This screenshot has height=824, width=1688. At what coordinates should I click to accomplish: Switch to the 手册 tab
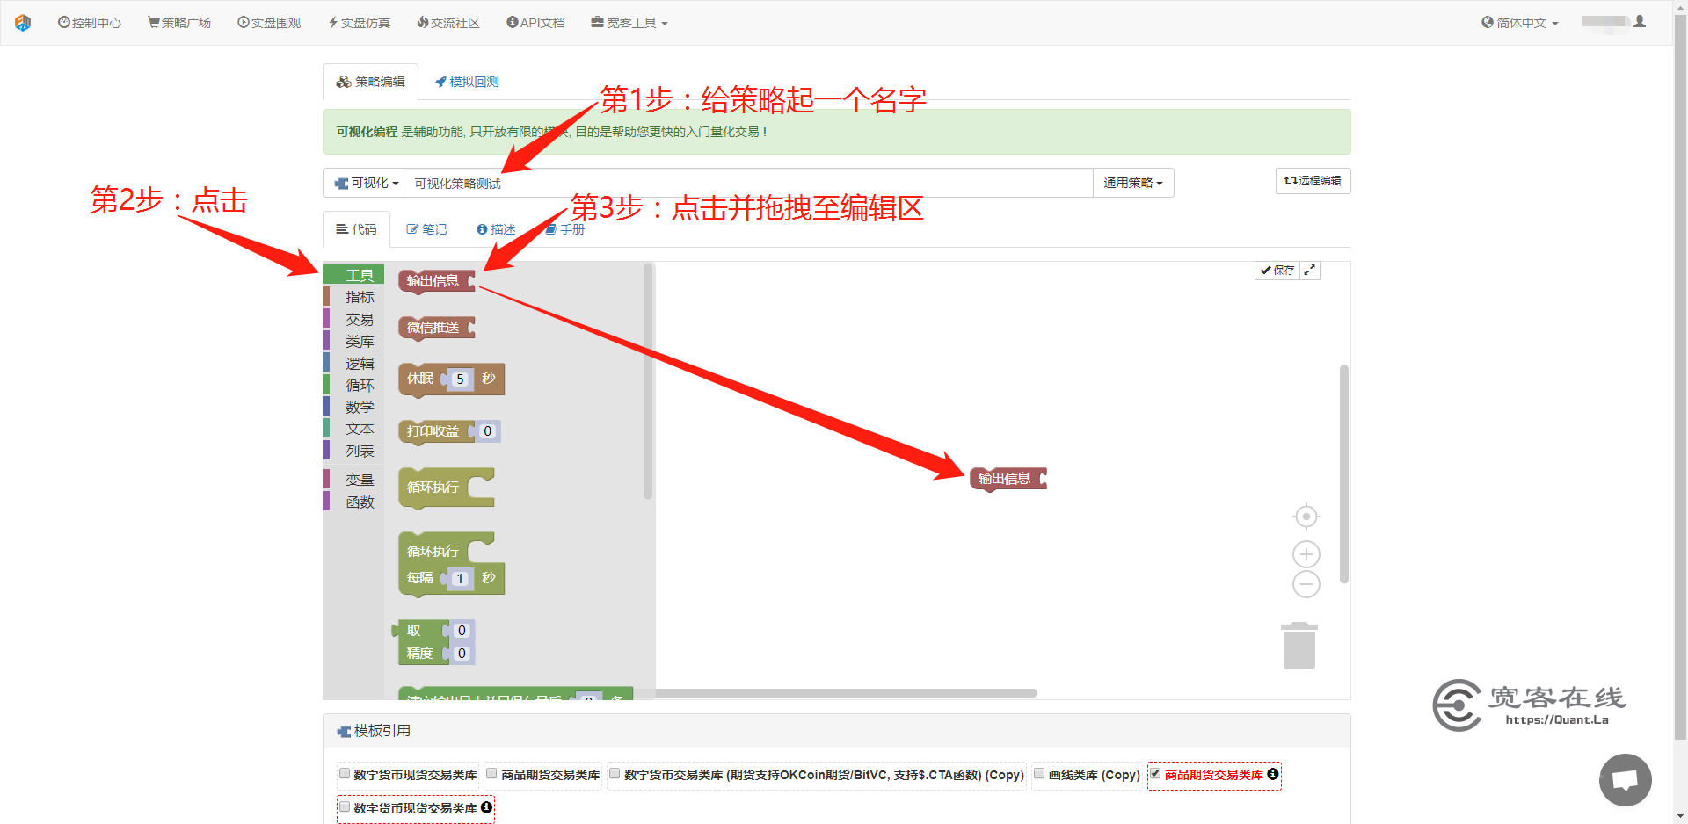click(564, 229)
